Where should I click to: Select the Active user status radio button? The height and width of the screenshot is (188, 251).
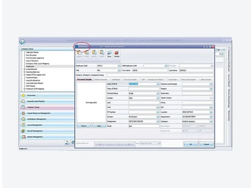pos(184,126)
